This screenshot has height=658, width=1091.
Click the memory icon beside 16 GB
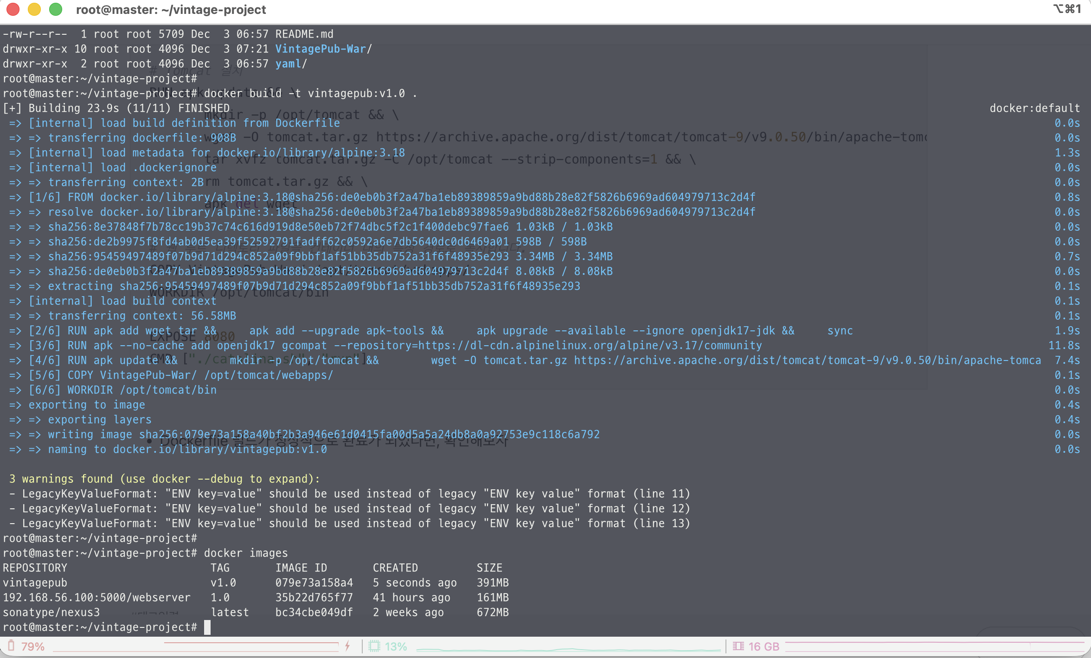click(x=738, y=646)
